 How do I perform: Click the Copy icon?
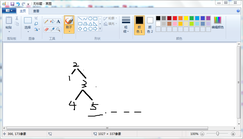[x=17, y=24]
